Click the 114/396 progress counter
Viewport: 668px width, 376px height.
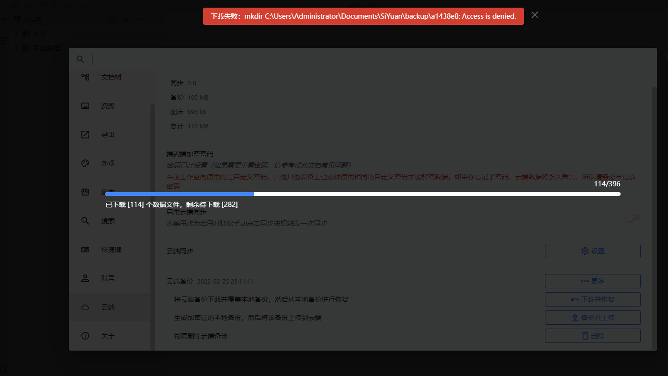click(607, 184)
